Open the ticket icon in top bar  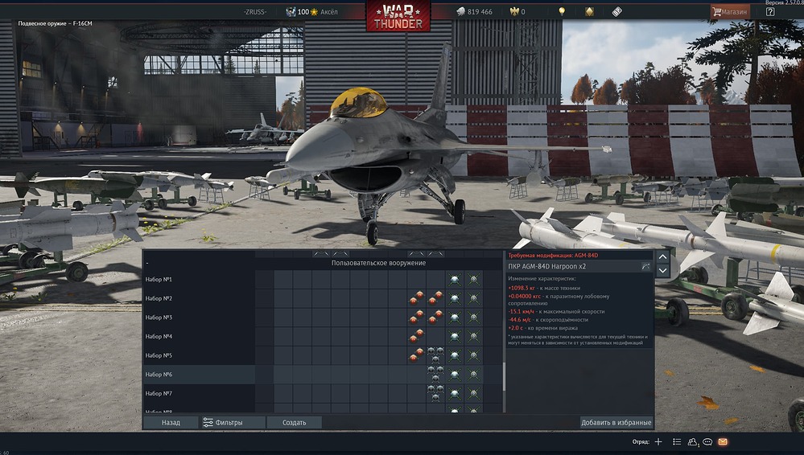(x=616, y=11)
